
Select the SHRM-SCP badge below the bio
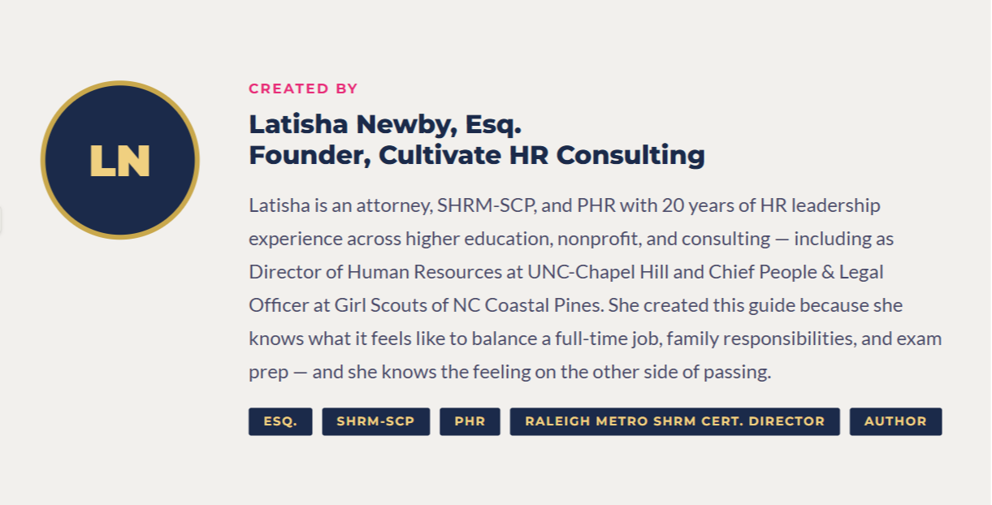click(375, 421)
